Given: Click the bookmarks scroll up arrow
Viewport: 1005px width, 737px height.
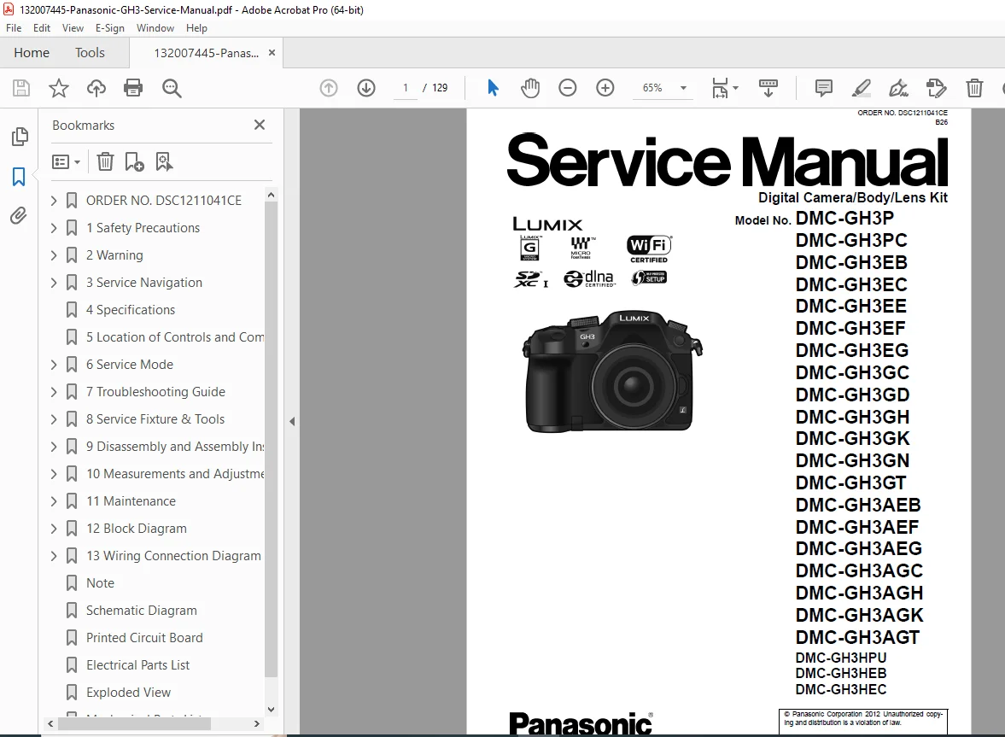Looking at the screenshot, I should pos(271,195).
